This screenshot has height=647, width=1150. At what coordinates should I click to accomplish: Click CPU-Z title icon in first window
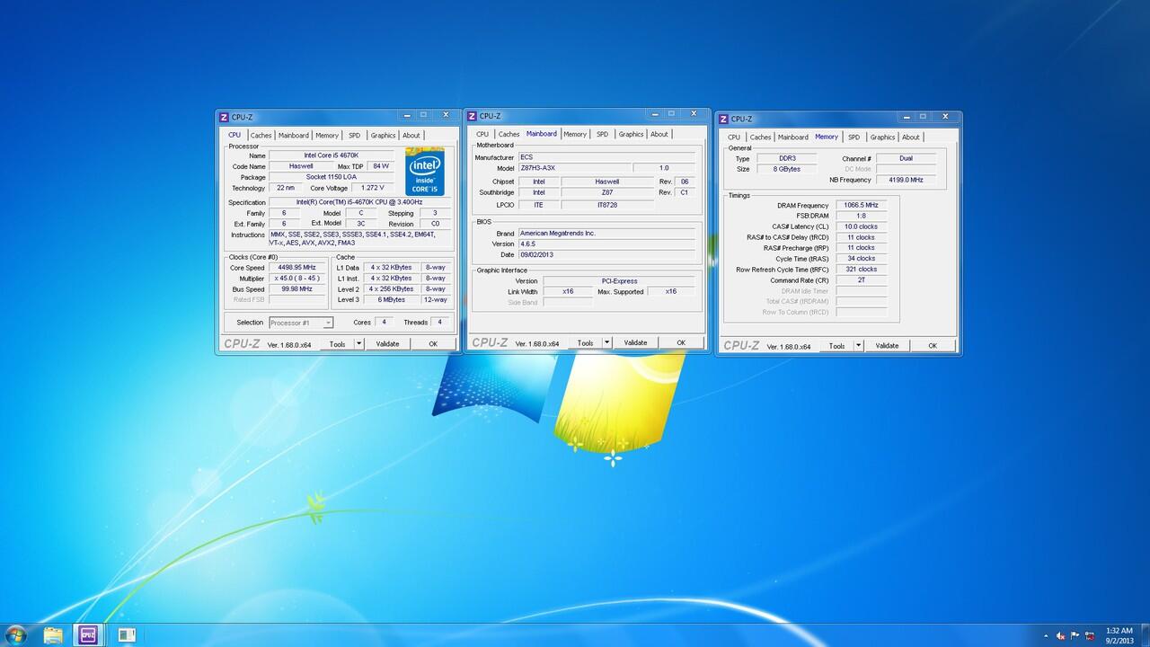point(224,117)
